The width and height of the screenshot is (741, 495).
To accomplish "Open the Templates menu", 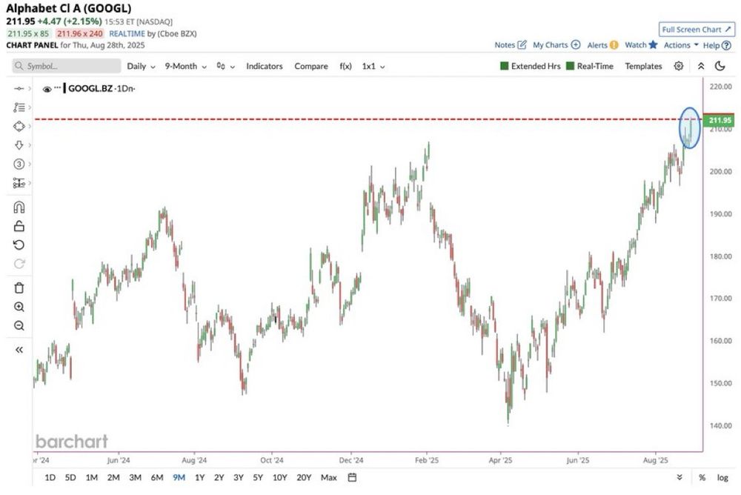I will pos(643,66).
